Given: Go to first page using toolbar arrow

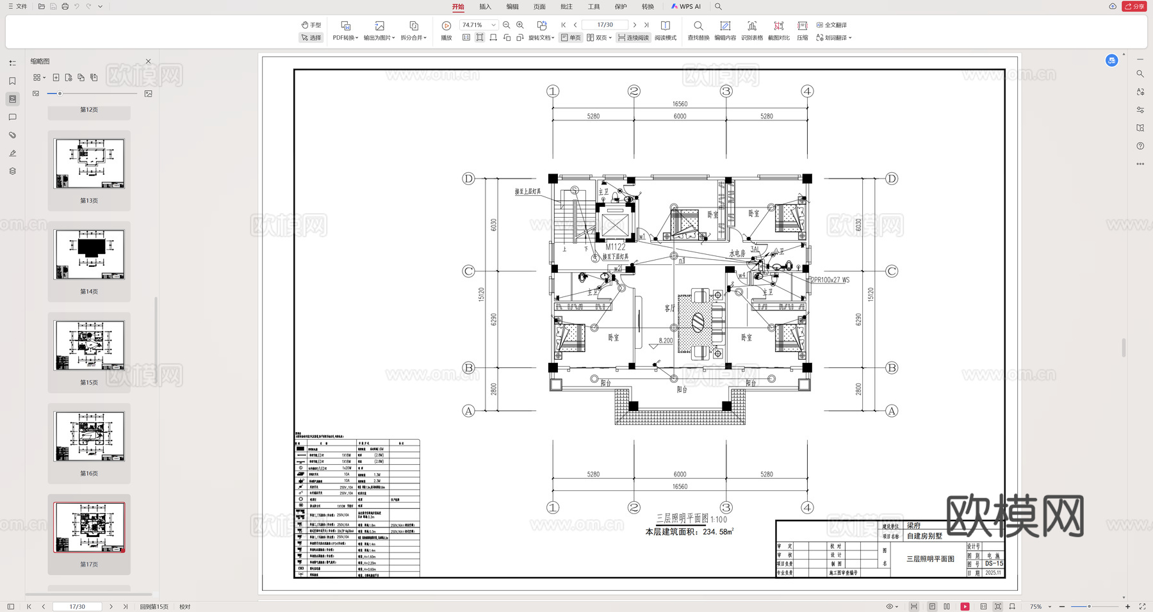Looking at the screenshot, I should click(564, 25).
